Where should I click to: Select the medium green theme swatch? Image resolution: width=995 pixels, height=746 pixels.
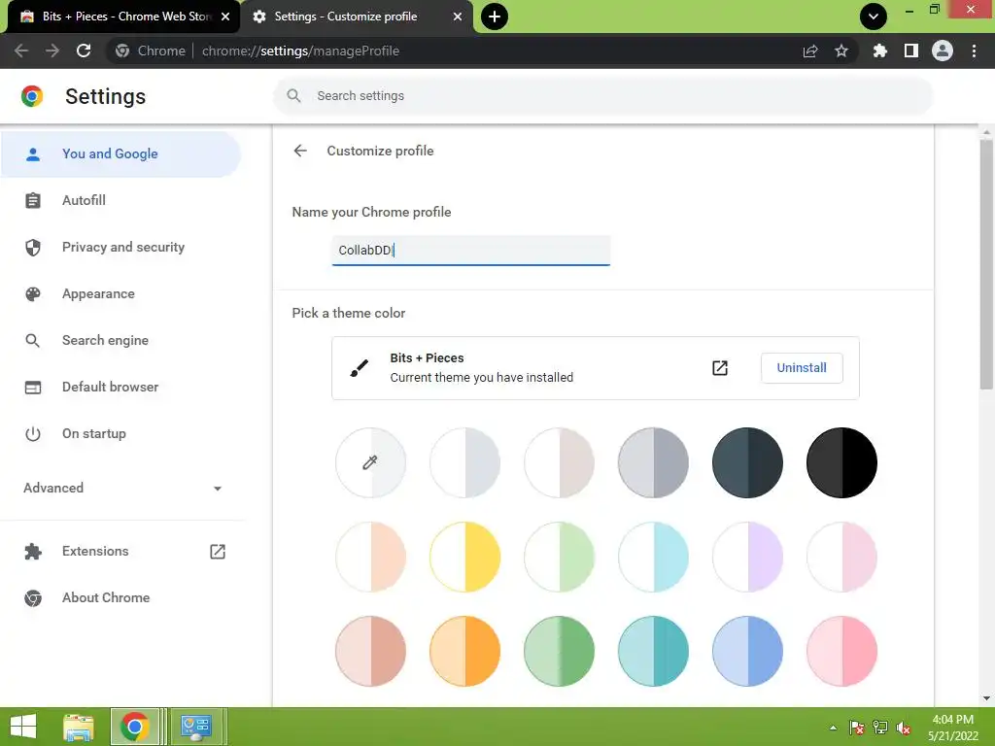click(x=559, y=651)
